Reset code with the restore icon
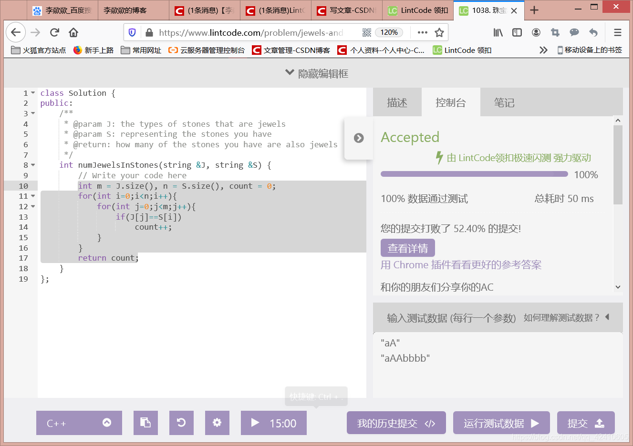Viewport: 633px width, 446px height. pos(181,423)
